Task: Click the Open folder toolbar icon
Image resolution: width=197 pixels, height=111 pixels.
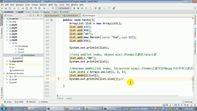Action: click(2, 8)
